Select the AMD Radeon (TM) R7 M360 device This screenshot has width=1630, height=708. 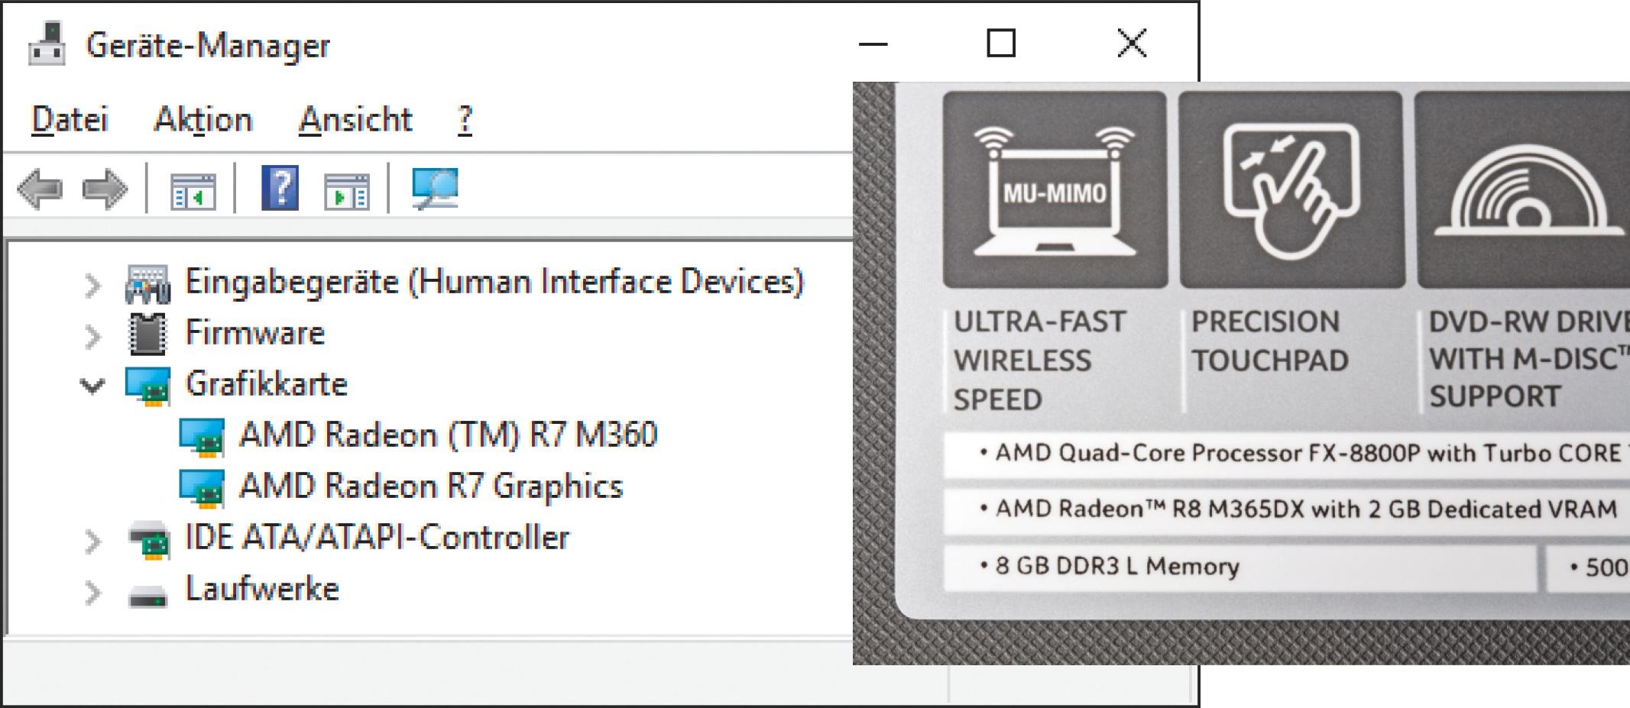[448, 435]
